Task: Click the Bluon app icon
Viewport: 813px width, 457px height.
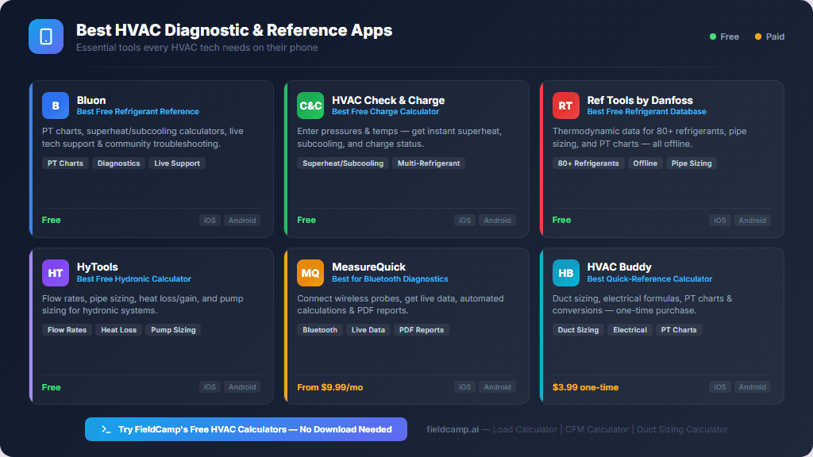Action: (55, 105)
